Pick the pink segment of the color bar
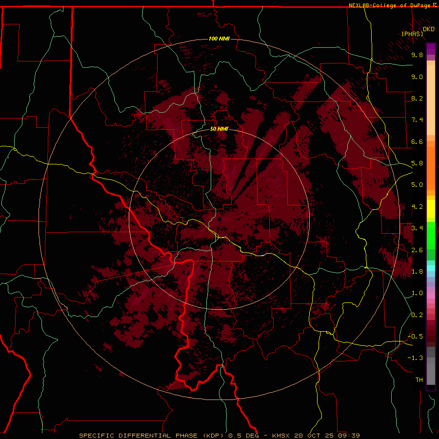The image size is (439, 439). pos(431,296)
